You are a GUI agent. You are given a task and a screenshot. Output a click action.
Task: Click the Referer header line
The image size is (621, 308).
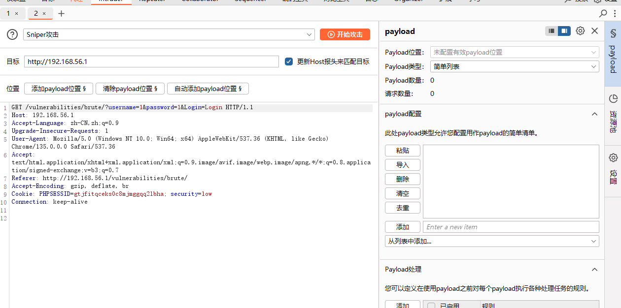tap(100, 178)
